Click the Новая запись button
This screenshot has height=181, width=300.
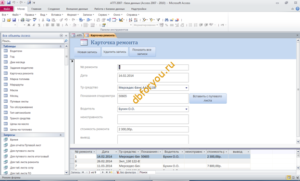pyautogui.click(x=87, y=52)
